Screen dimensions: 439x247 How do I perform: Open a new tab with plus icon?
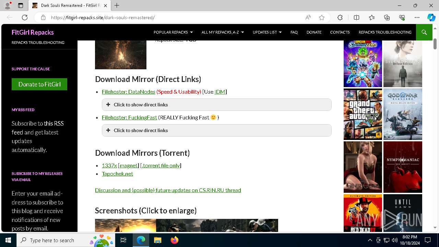point(117,5)
